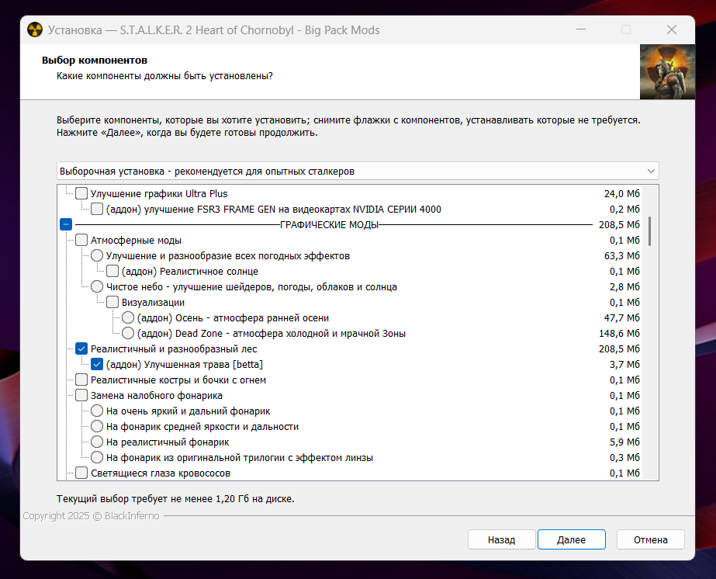The image size is (716, 579).
Task: Click «Далее» to continue the installation
Action: (x=571, y=539)
